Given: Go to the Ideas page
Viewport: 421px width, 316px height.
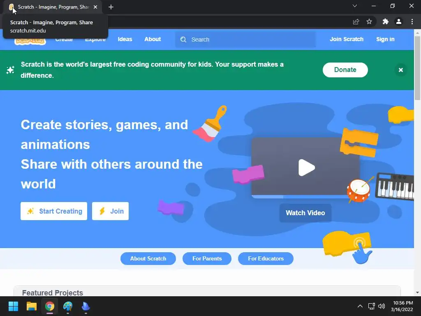Looking at the screenshot, I should pos(125,39).
